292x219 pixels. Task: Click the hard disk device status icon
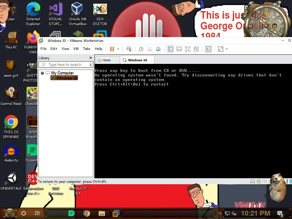click(253, 181)
